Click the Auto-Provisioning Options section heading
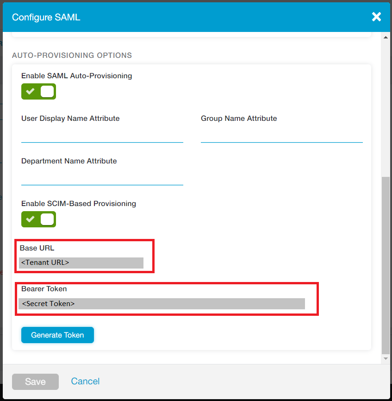Viewport: 392px width, 401px height. tap(72, 55)
